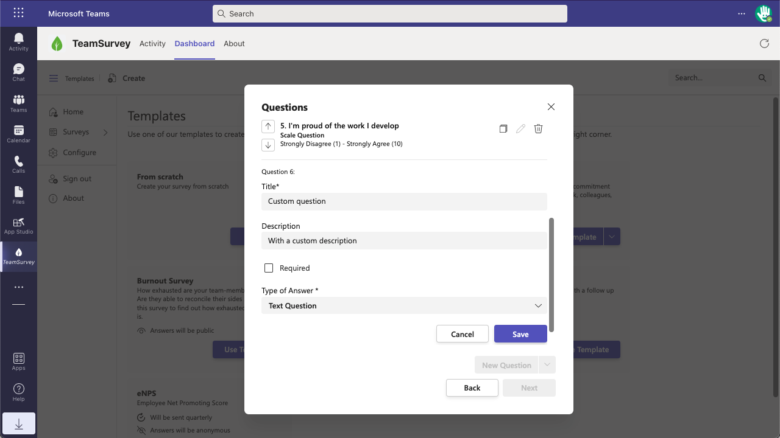This screenshot has height=438, width=780.
Task: Open the Calendar app in sidebar
Action: click(x=18, y=134)
